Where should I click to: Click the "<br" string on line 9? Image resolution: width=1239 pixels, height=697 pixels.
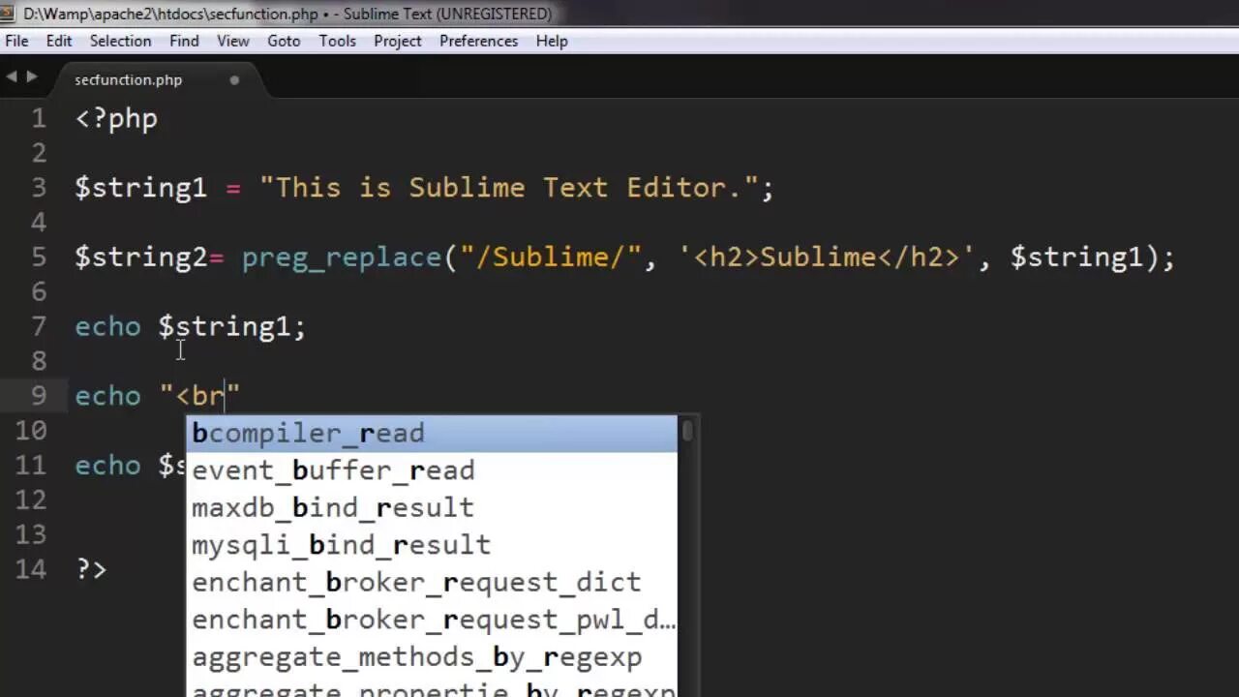pyautogui.click(x=200, y=396)
